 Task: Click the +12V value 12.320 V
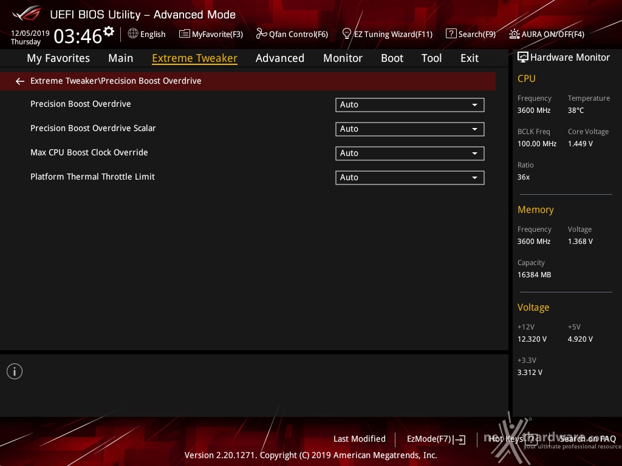click(531, 339)
